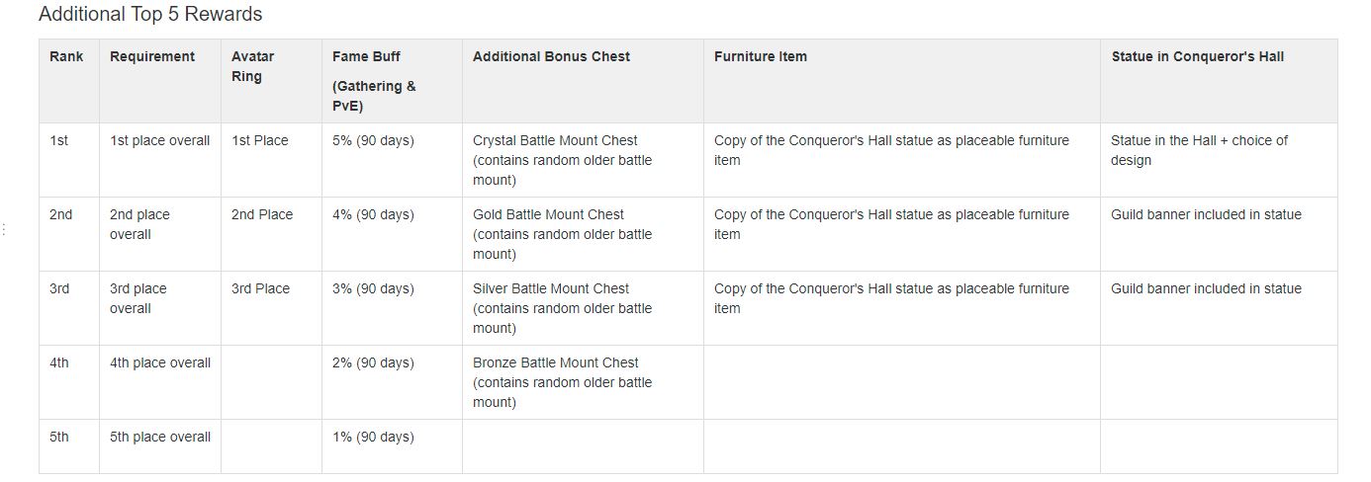Select the 'Bronze Battle Mount Chest' cell
Image resolution: width=1371 pixels, height=482 pixels.
[583, 382]
